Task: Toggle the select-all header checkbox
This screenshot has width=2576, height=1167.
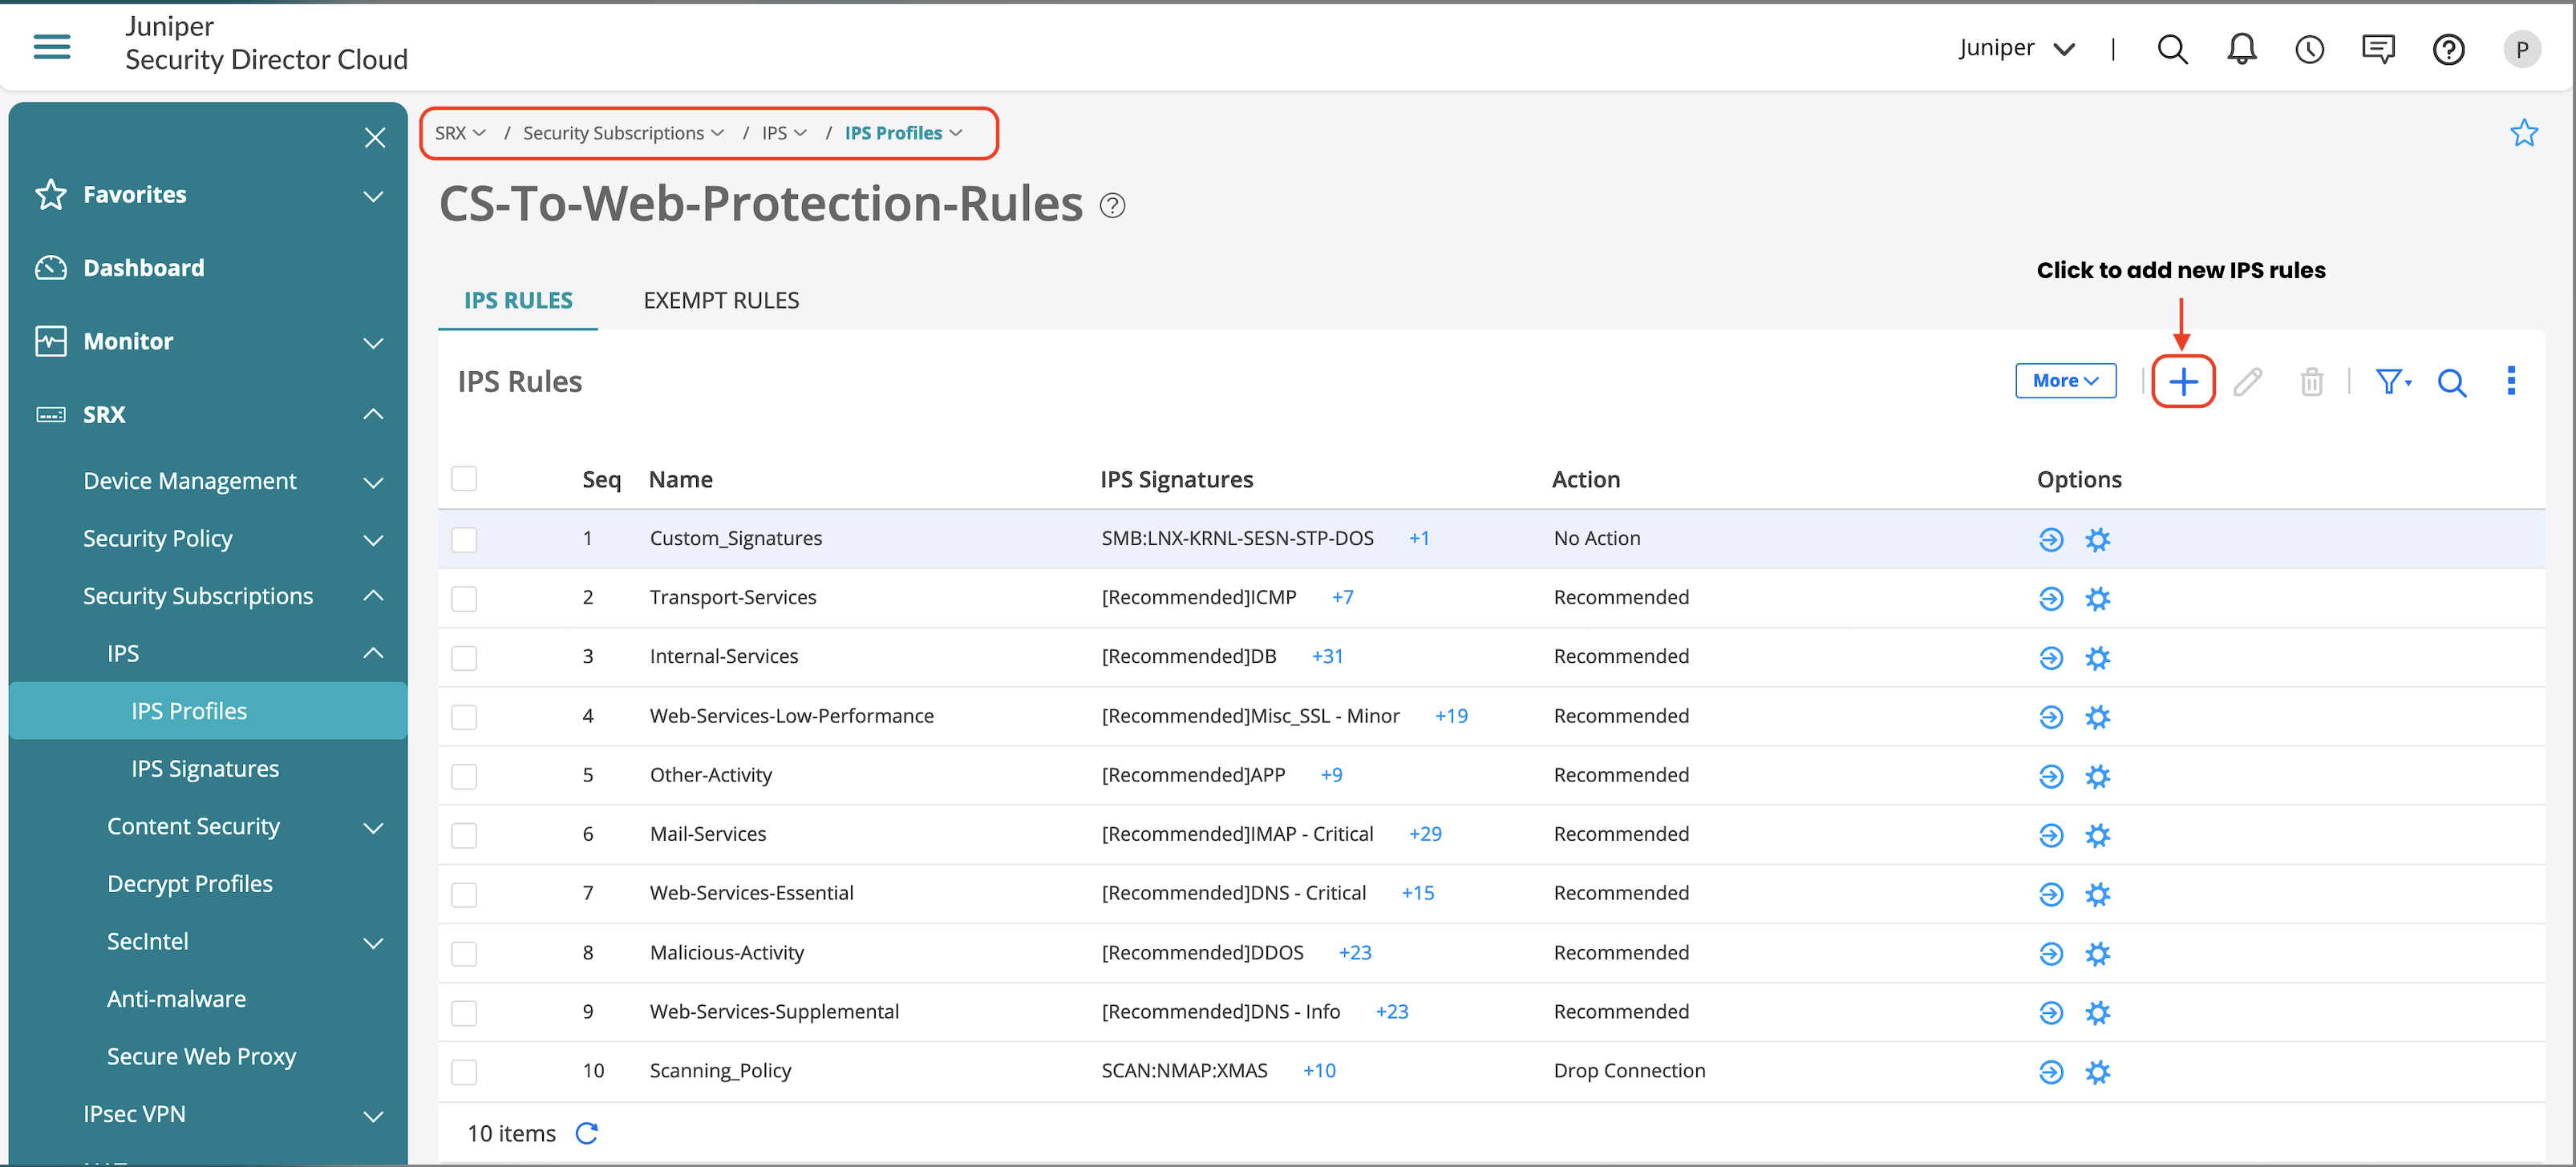Action: point(464,479)
